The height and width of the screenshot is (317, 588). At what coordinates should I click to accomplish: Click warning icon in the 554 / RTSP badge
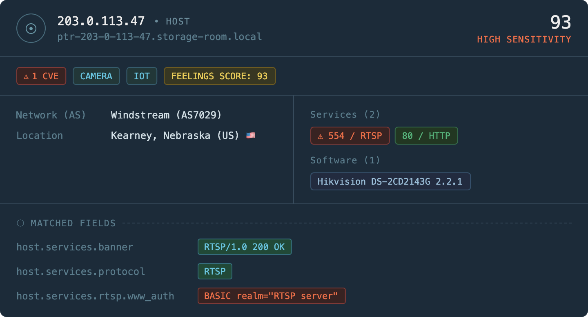(x=321, y=136)
